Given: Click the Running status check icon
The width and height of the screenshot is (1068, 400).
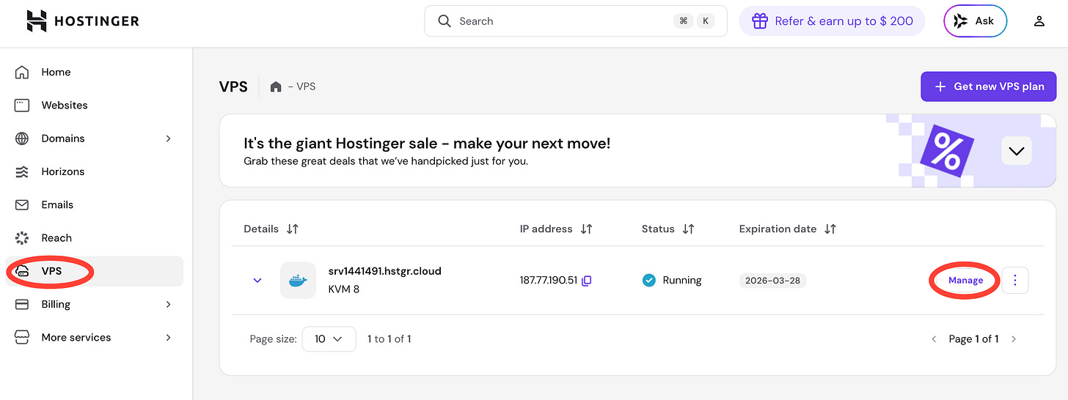Looking at the screenshot, I should click(x=648, y=280).
